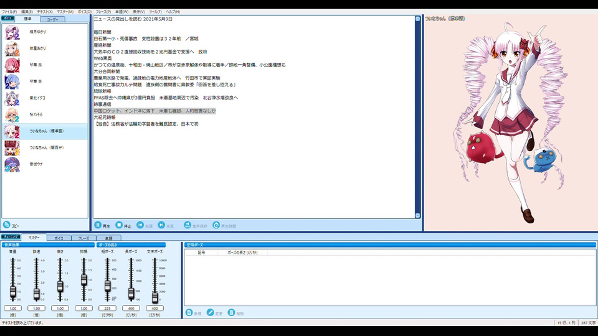
Task: Add new symbol pause with 新規 icon
Action: (189, 312)
